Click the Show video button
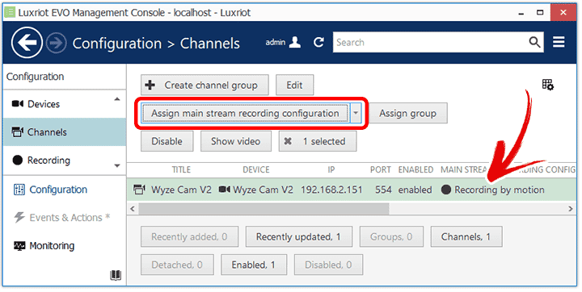 [x=236, y=141]
